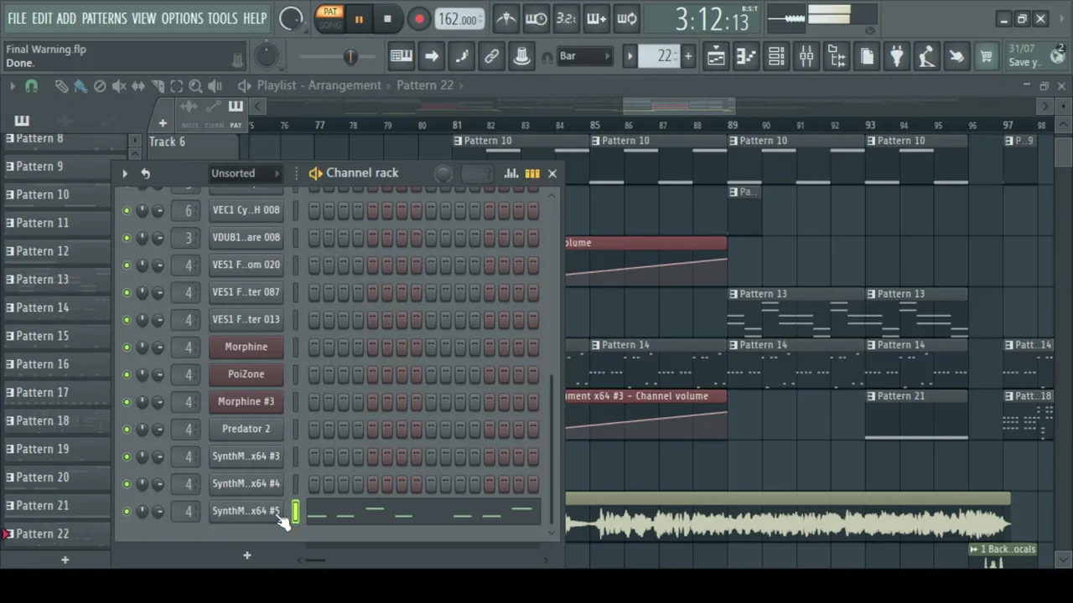The width and height of the screenshot is (1073, 603).
Task: Select the Zoom magnifier tool in the Playlist
Action: point(195,85)
